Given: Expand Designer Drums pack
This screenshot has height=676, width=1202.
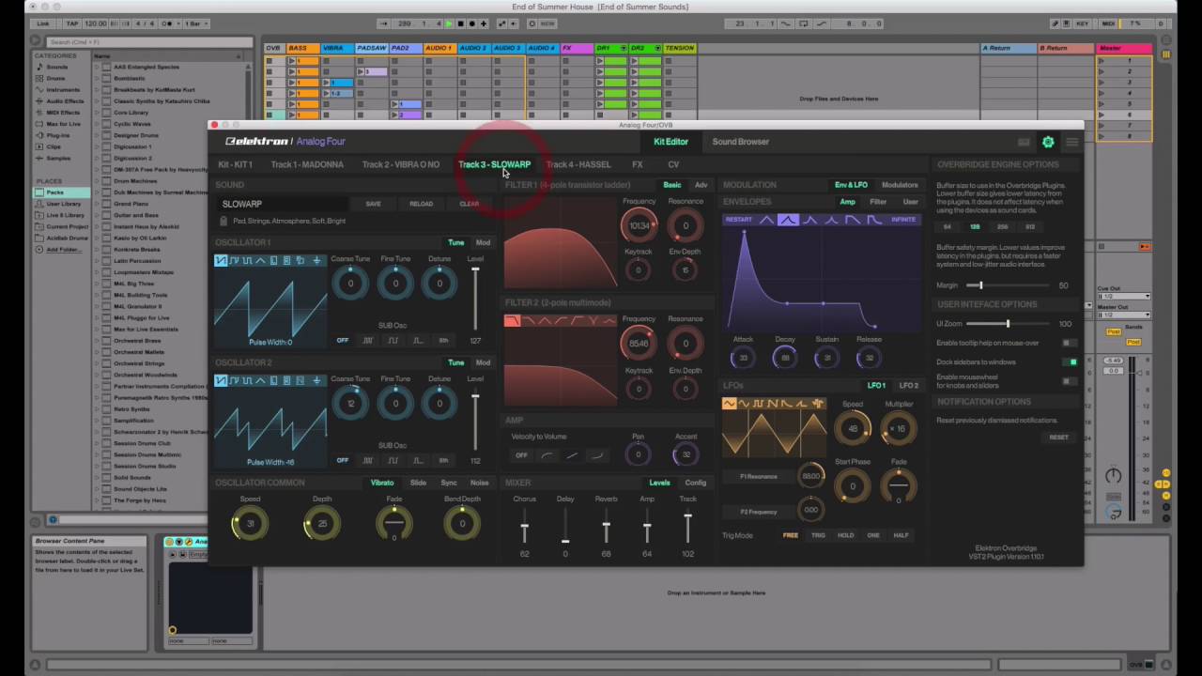Looking at the screenshot, I should [97, 135].
